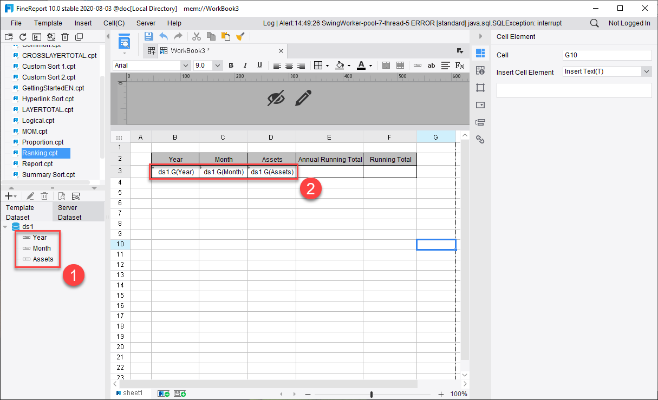Open Cell Element panel icon
Image resolution: width=658 pixels, height=400 pixels.
[x=480, y=53]
